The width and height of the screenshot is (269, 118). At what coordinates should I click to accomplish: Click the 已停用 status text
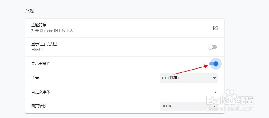(37, 50)
